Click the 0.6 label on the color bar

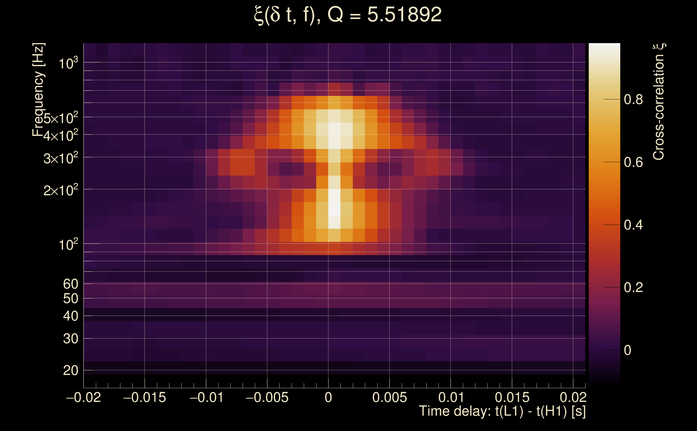(633, 162)
